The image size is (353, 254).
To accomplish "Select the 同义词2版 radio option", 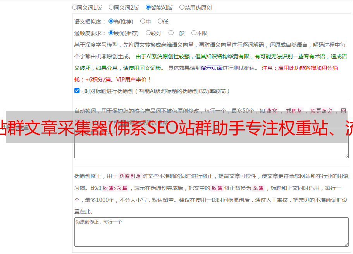I will (x=111, y=7).
